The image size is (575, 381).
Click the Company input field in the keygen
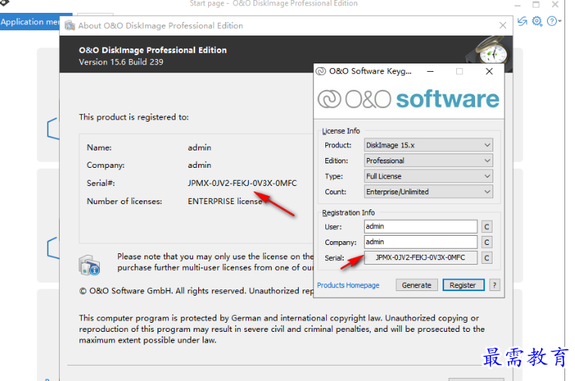click(x=420, y=242)
